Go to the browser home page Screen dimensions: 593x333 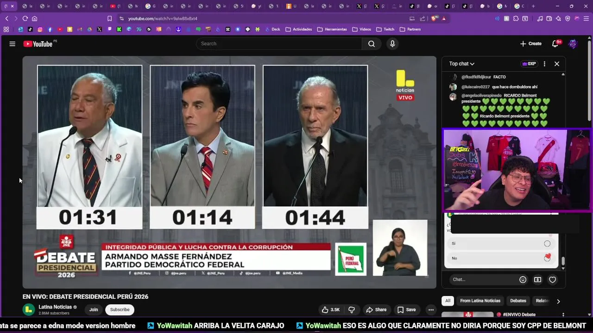tap(34, 18)
